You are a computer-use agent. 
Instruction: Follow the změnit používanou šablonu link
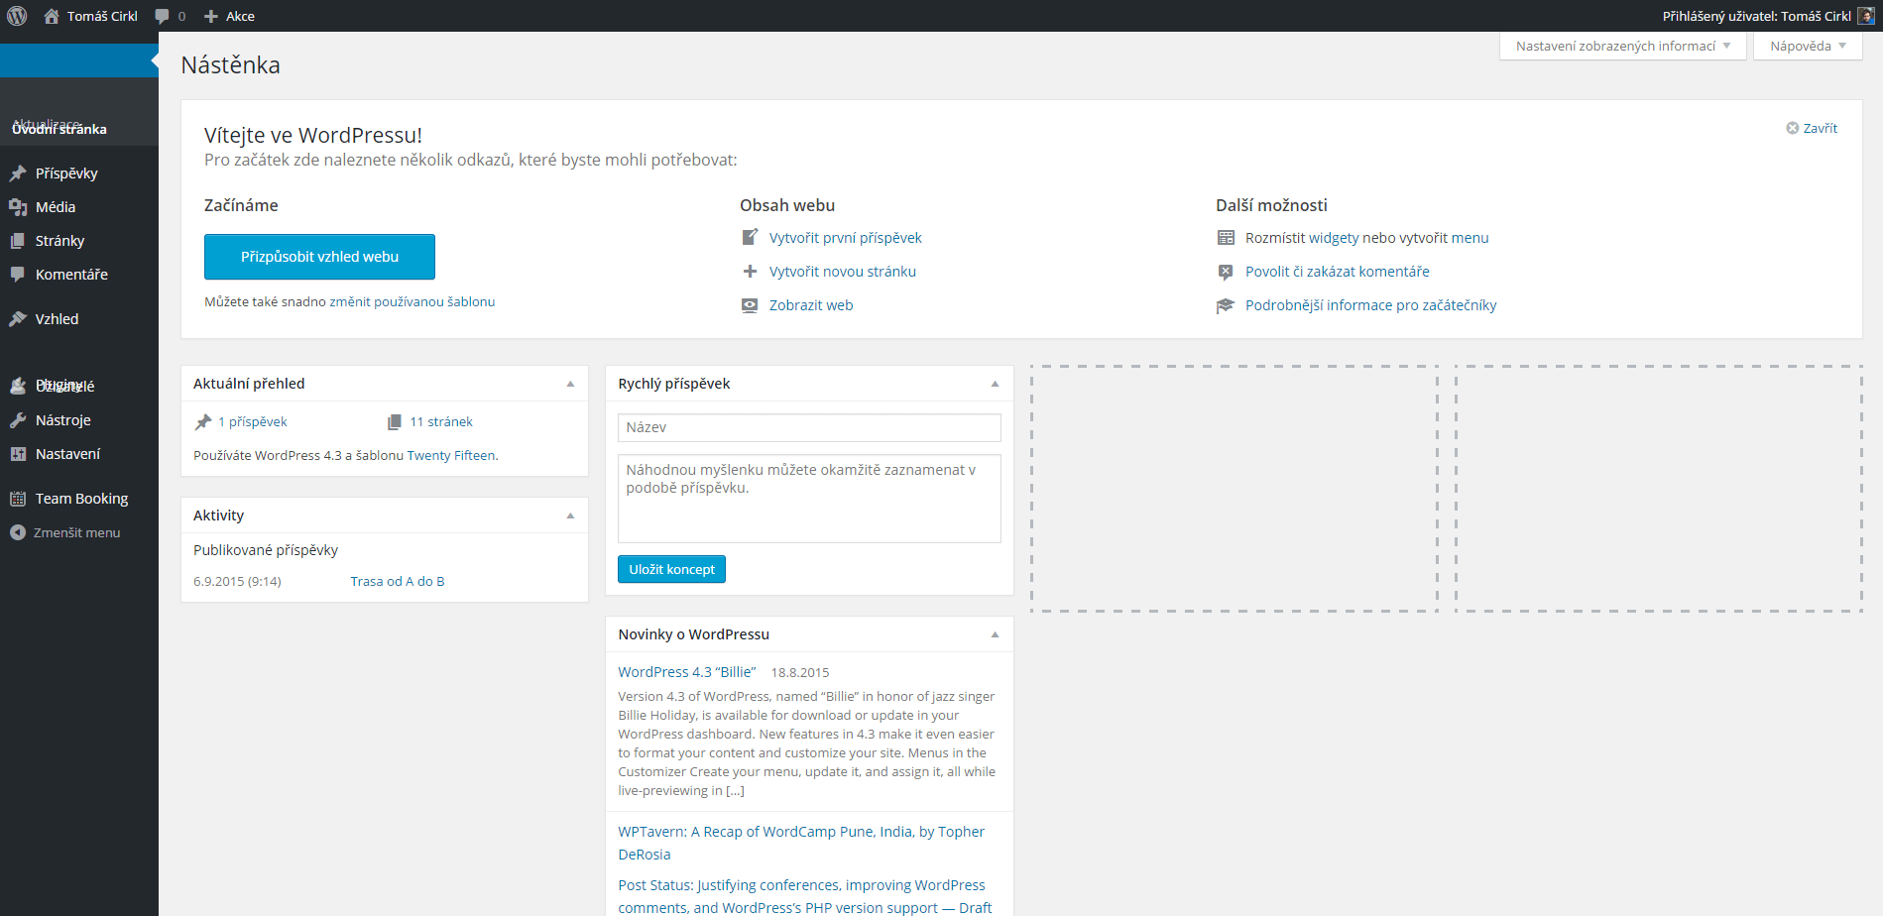coord(412,301)
